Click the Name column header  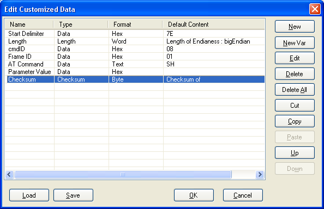(29, 24)
